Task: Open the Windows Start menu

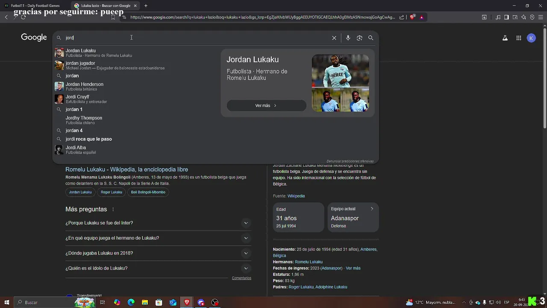Action: point(6,302)
